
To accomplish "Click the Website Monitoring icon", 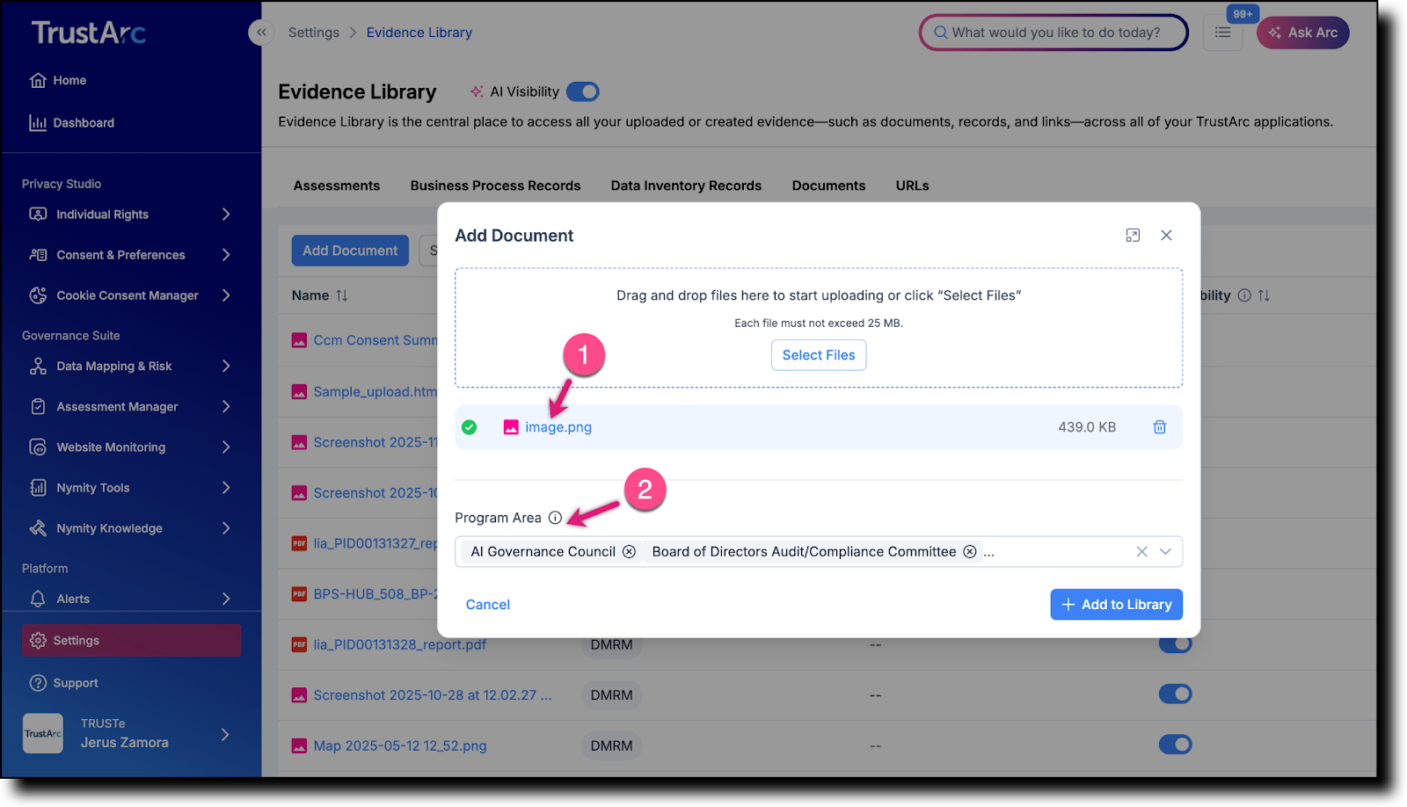I will (x=38, y=447).
